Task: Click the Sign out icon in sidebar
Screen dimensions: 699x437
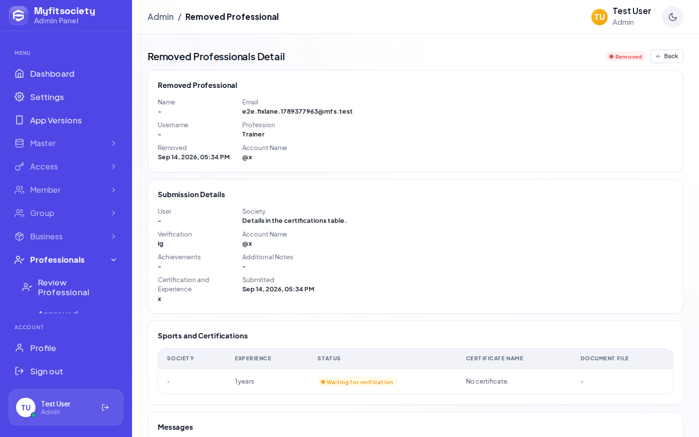Action: coord(19,371)
